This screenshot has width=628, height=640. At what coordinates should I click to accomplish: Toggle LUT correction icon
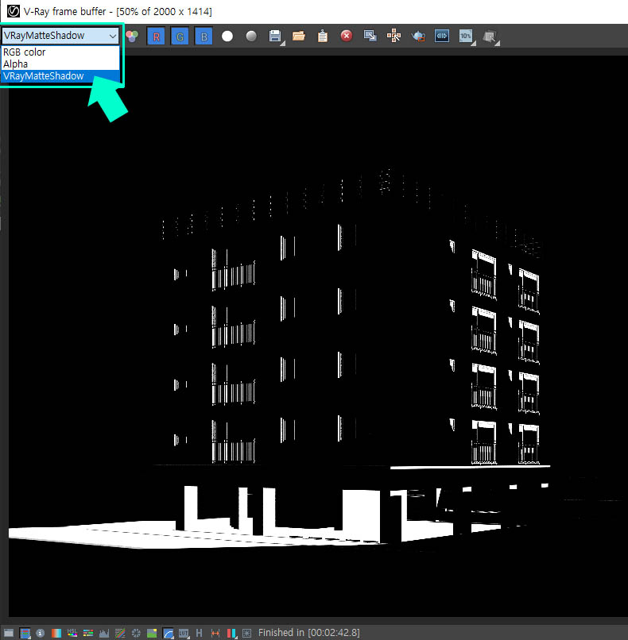[x=184, y=633]
